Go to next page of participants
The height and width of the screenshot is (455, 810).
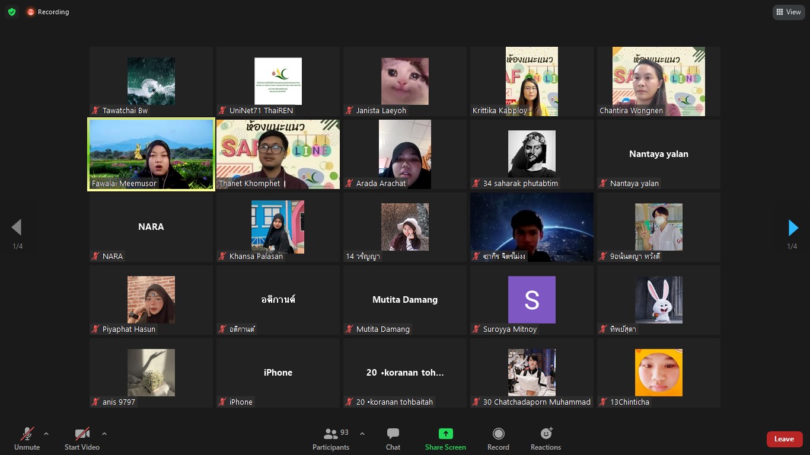[793, 227]
